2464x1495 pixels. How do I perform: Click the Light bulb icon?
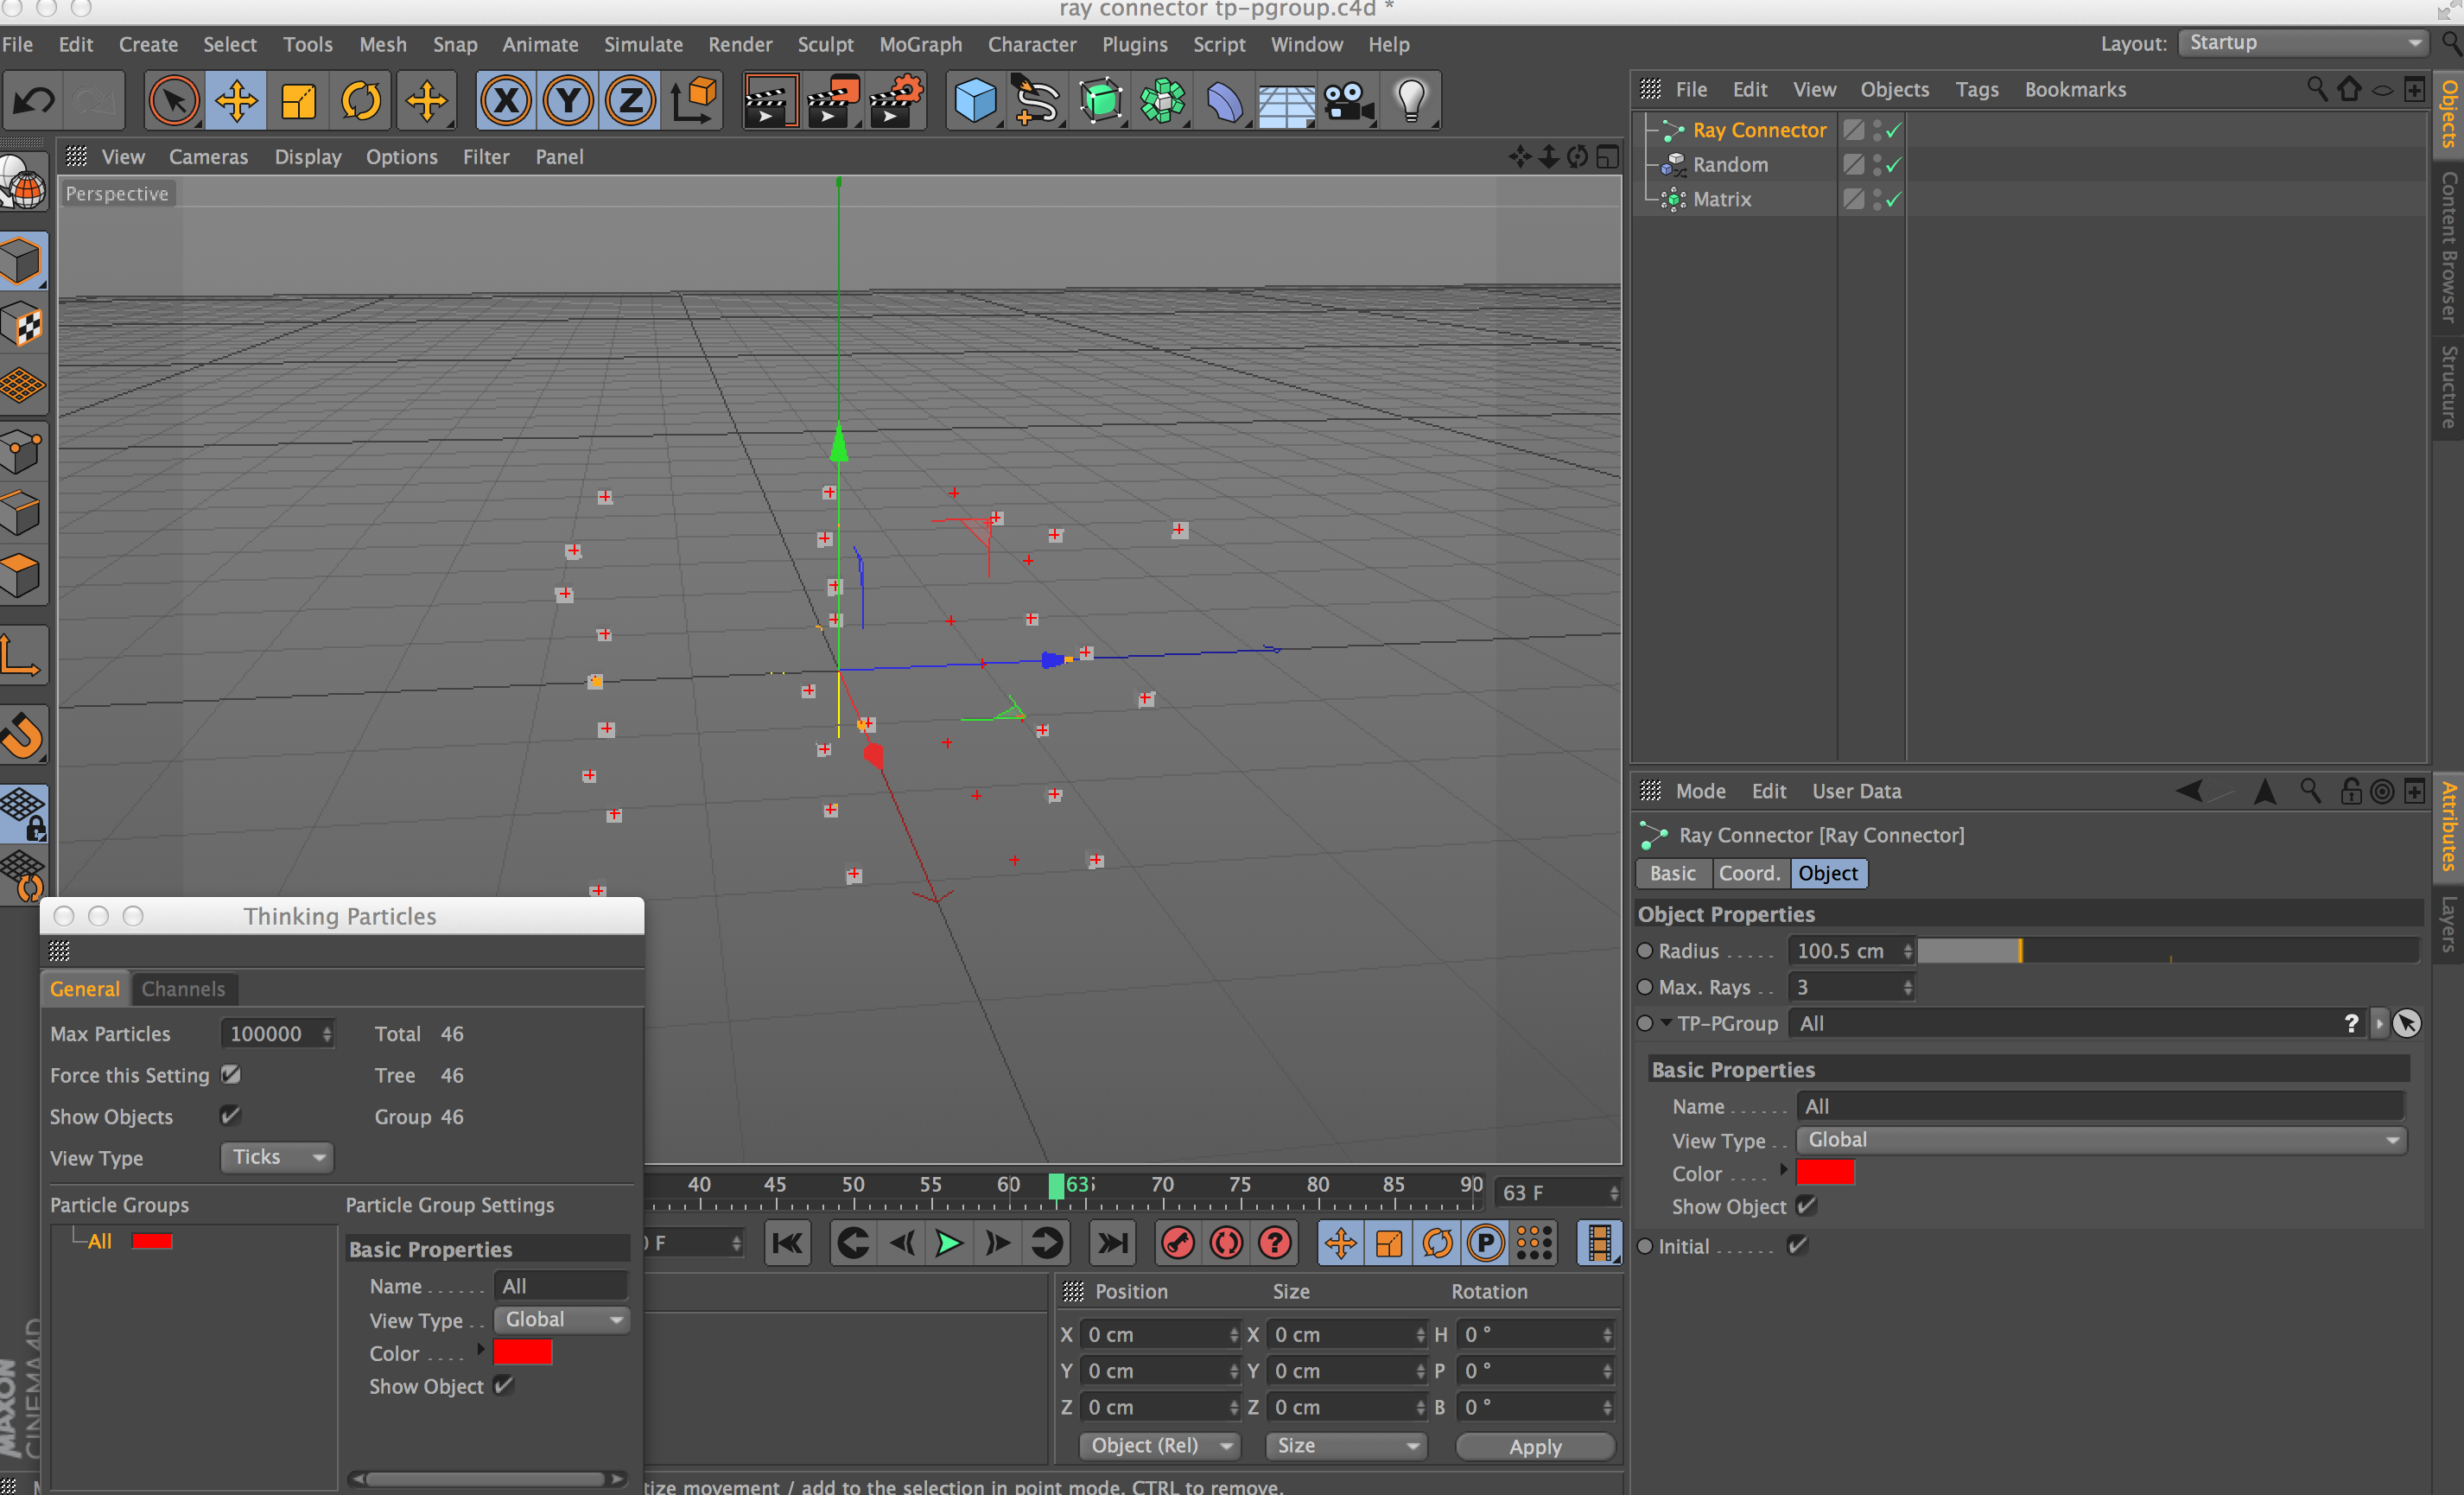pos(1411,100)
